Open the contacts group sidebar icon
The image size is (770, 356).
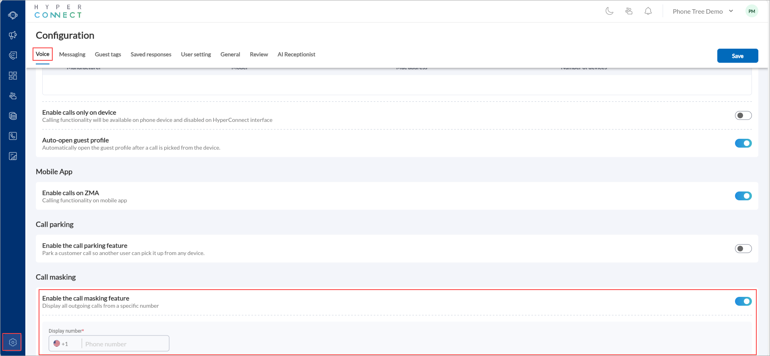(13, 96)
